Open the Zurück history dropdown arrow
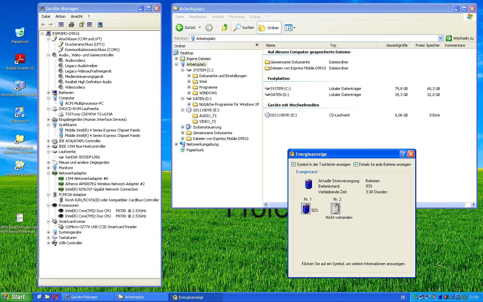This screenshot has height=302, width=483. (200, 28)
